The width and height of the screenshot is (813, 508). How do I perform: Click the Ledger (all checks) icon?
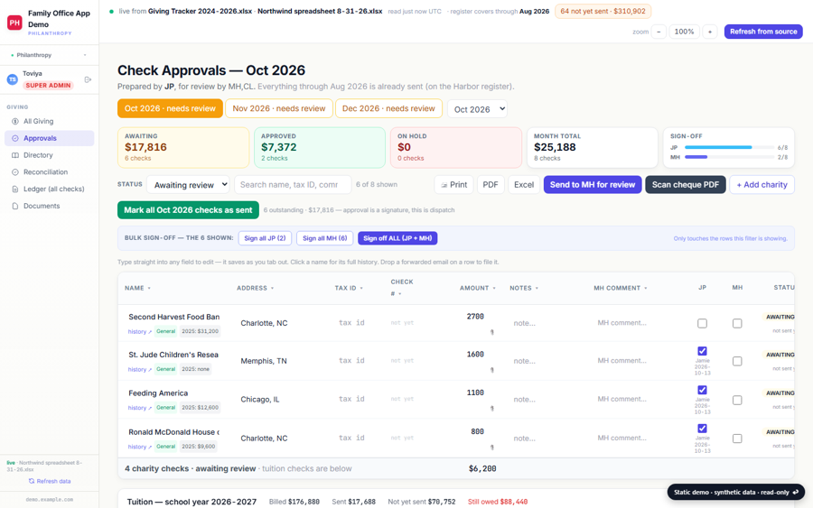15,189
